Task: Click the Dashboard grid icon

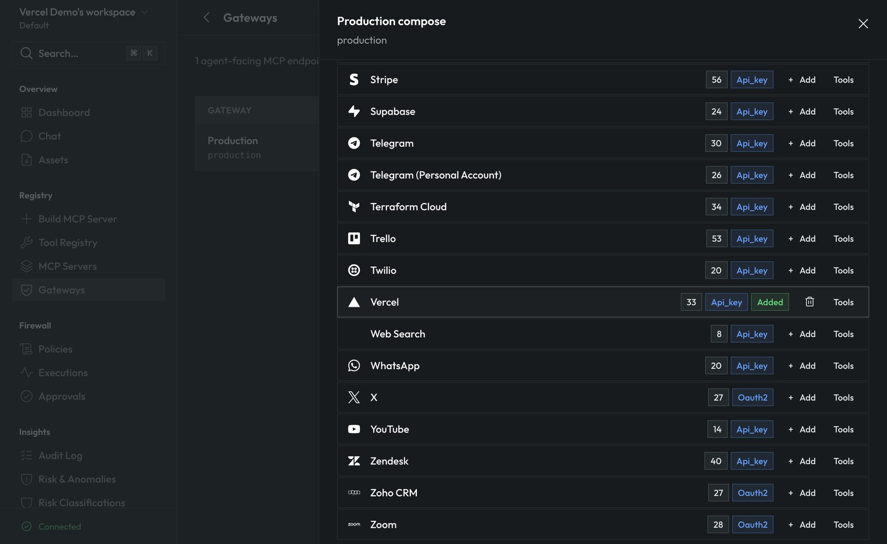Action: [x=26, y=113]
